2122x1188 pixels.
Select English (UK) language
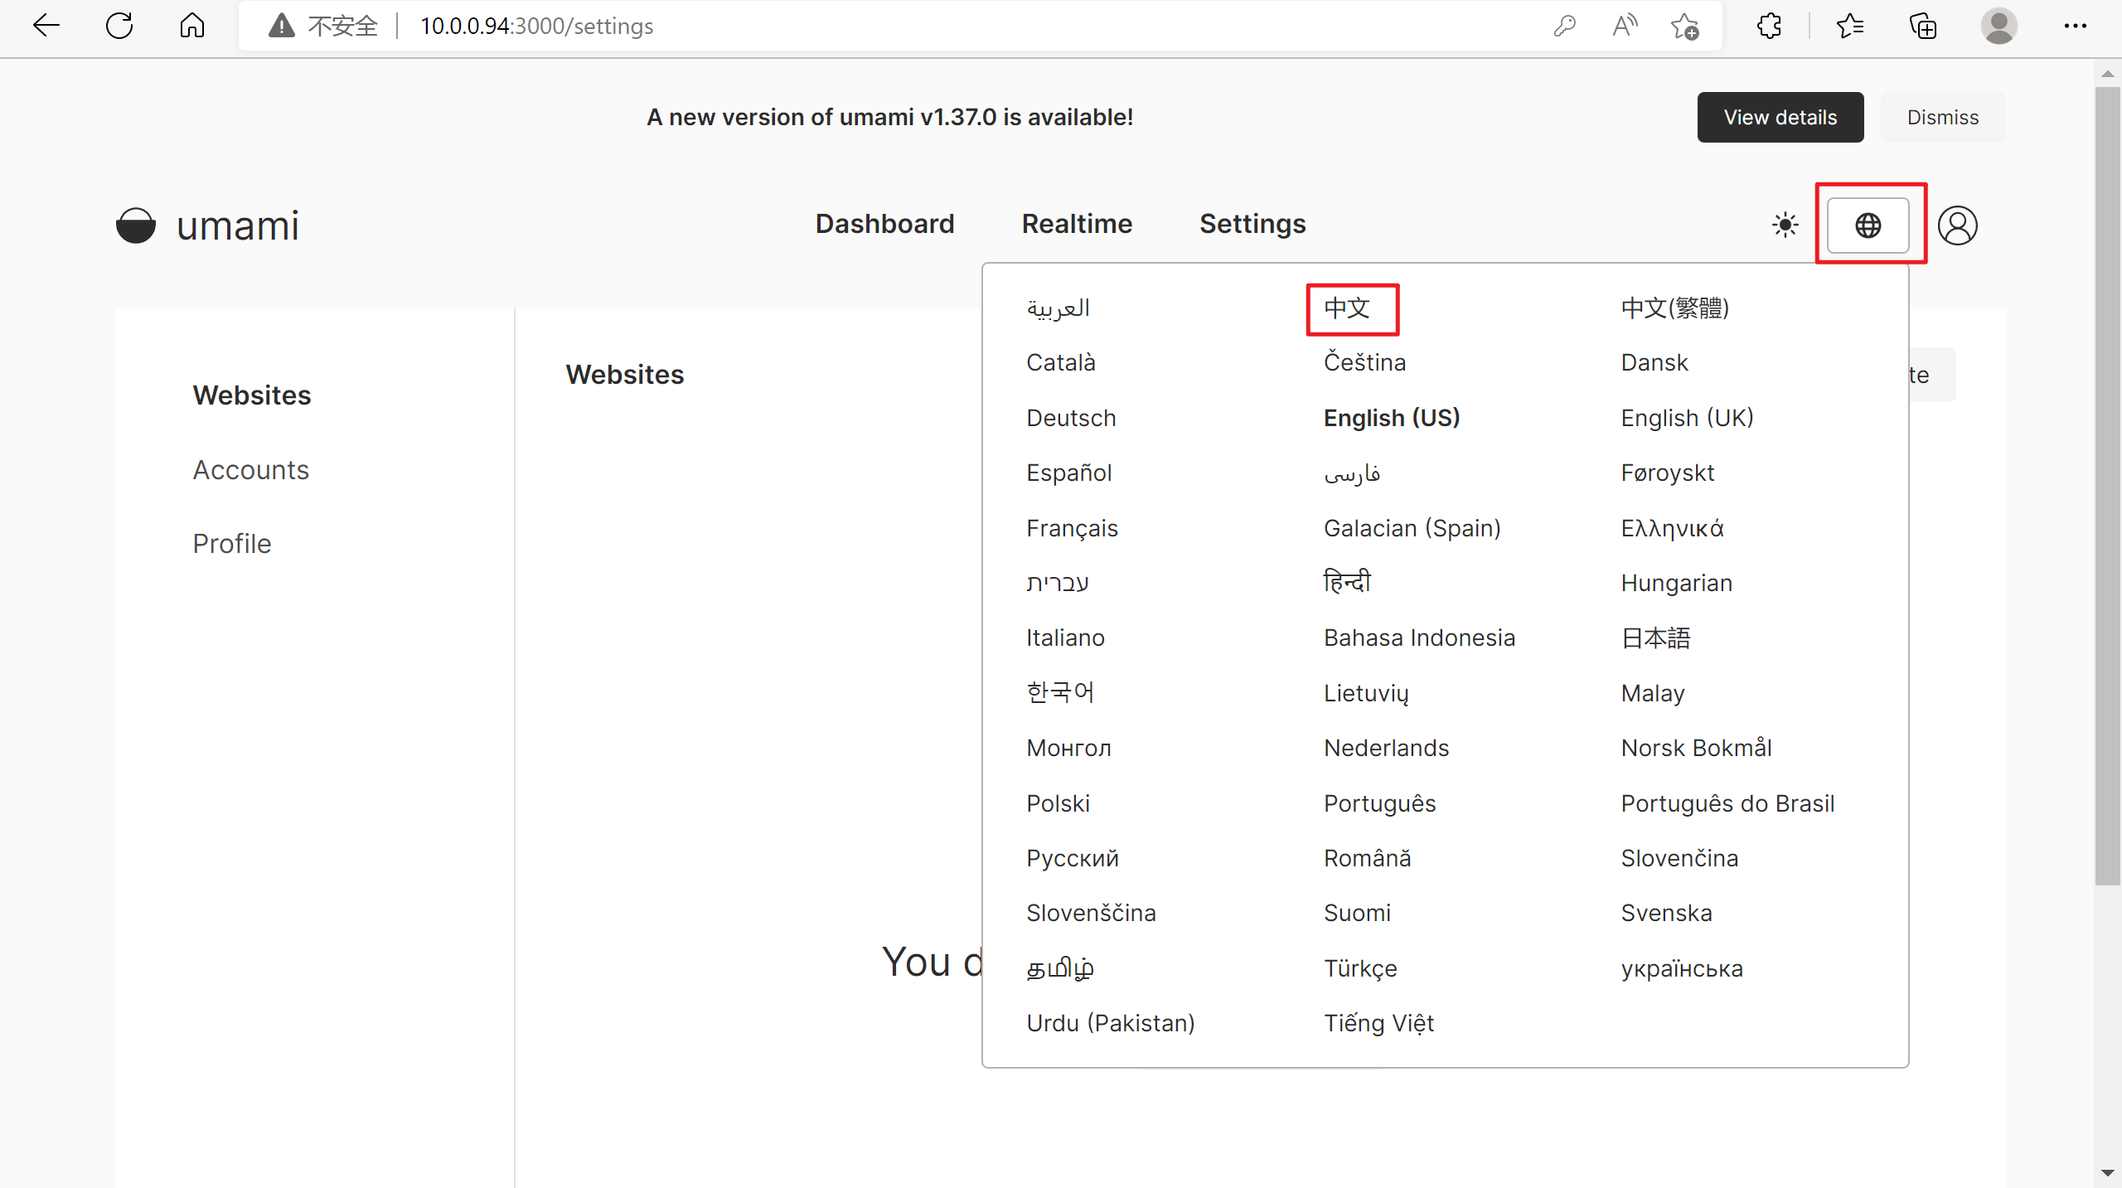tap(1687, 418)
